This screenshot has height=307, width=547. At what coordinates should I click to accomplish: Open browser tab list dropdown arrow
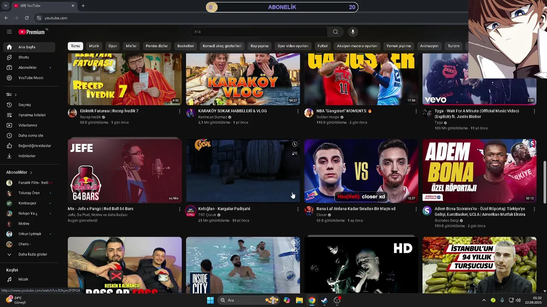(x=6, y=6)
